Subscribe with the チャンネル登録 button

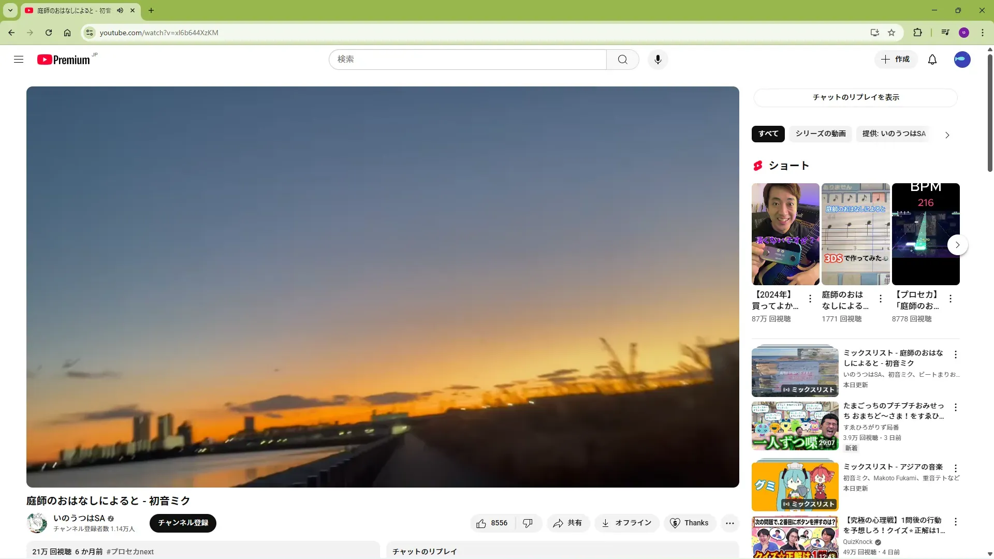pos(183,523)
